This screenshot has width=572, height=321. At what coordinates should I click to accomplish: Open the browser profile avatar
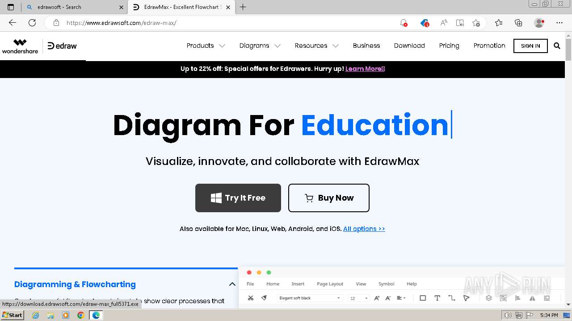point(539,23)
